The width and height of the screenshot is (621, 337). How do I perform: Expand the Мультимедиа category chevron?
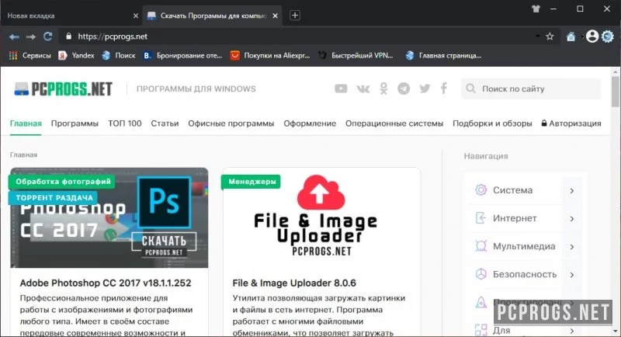click(x=572, y=247)
